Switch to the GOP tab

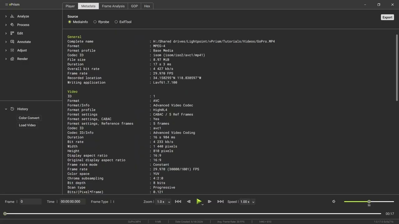pos(134,6)
